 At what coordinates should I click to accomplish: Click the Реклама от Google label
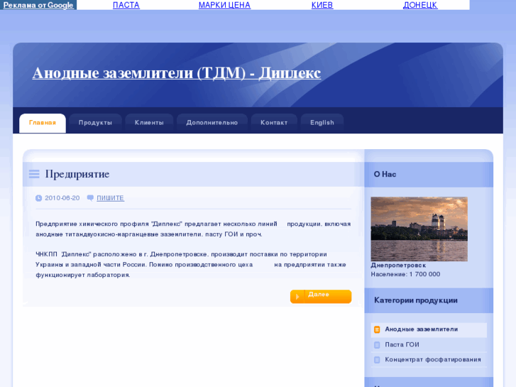[x=38, y=5]
